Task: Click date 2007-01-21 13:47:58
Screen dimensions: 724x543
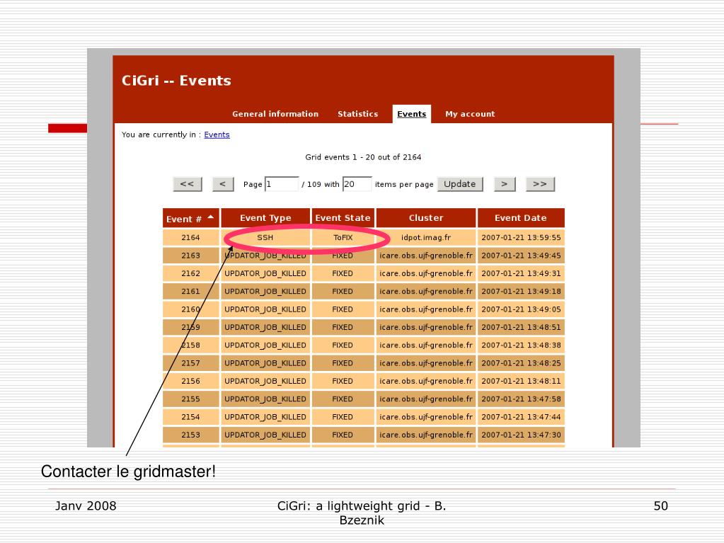Action: click(521, 399)
